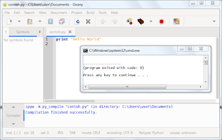Select the Compiler message tab
This screenshot has height=140, width=222.
(13, 116)
